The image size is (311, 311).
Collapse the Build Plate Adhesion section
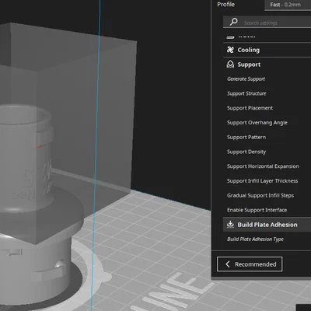tap(267, 225)
